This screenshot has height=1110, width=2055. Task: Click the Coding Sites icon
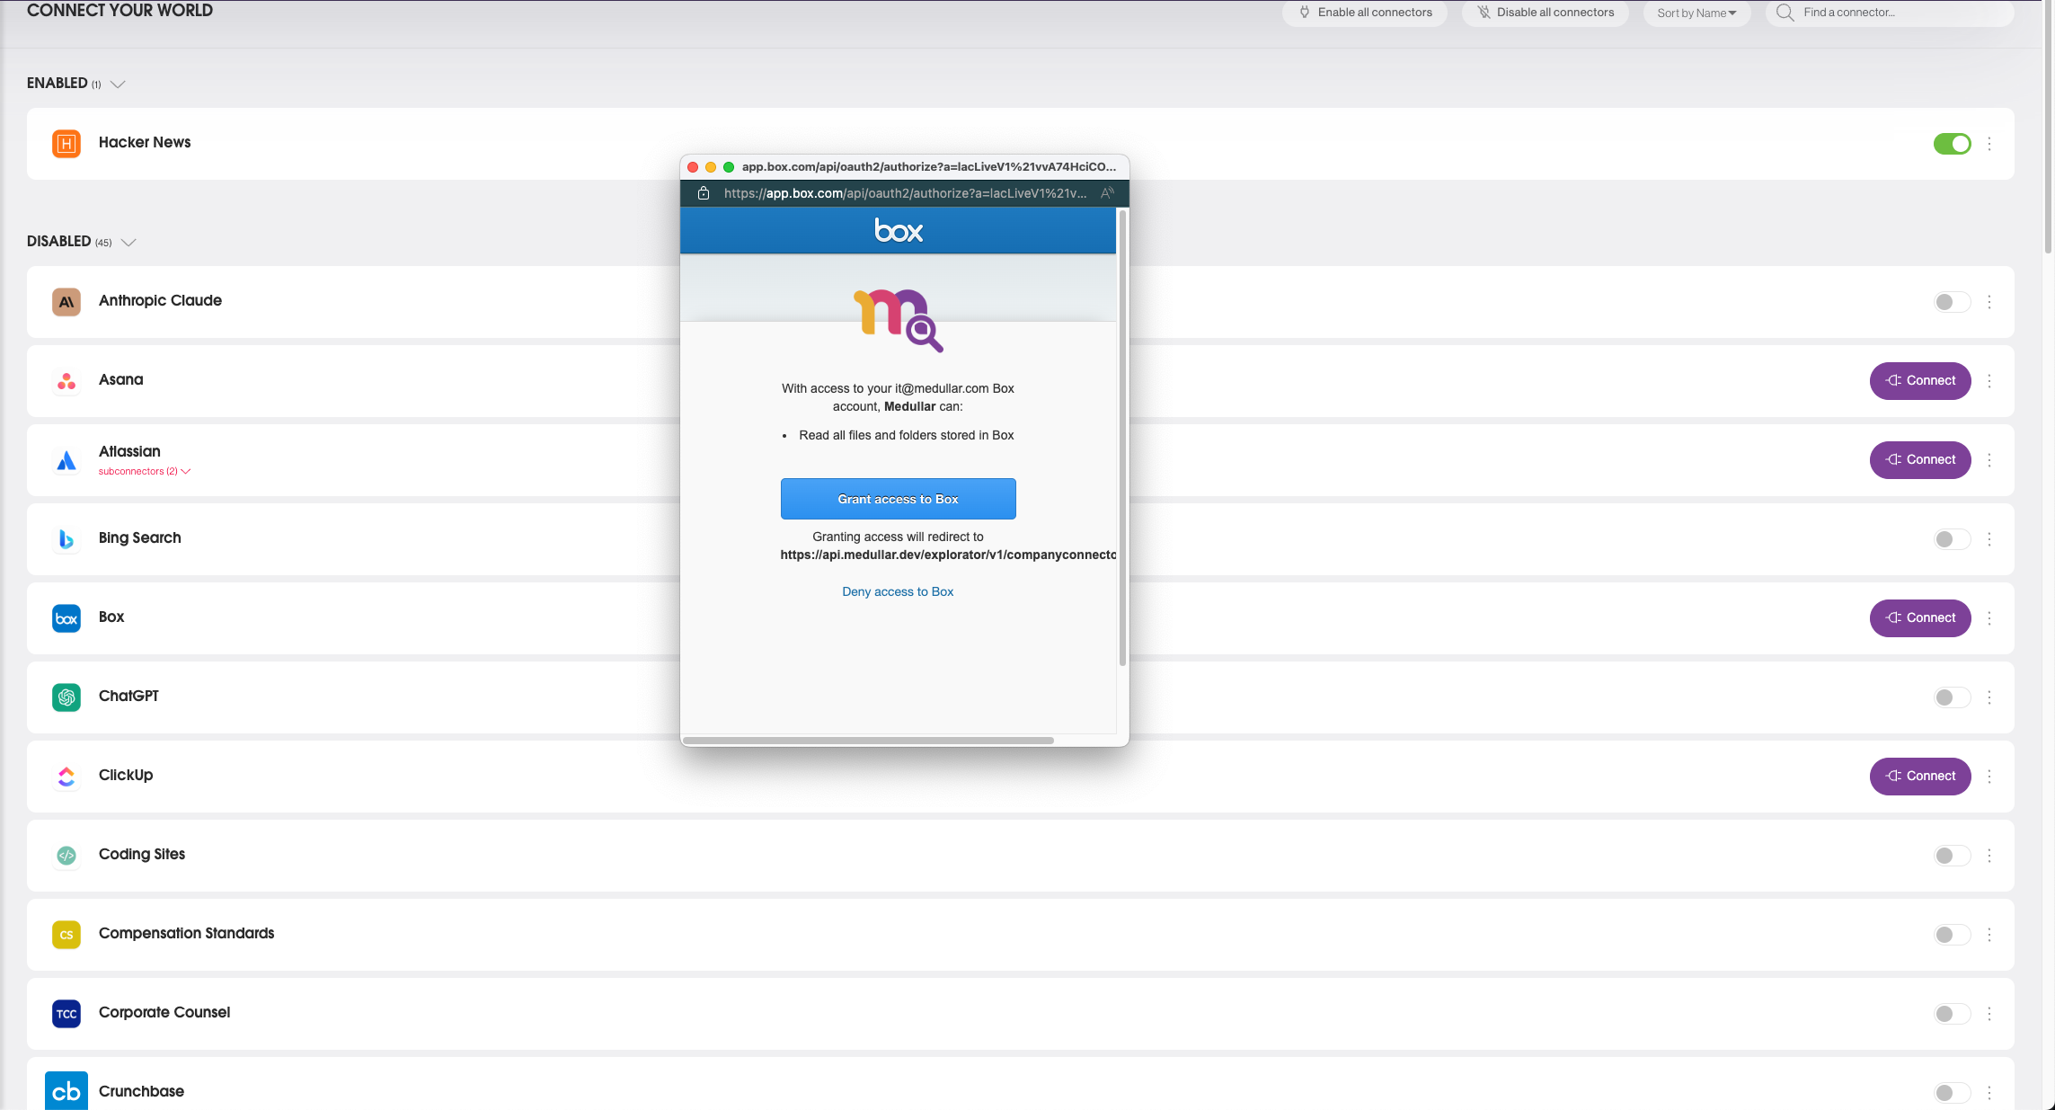[x=66, y=856]
